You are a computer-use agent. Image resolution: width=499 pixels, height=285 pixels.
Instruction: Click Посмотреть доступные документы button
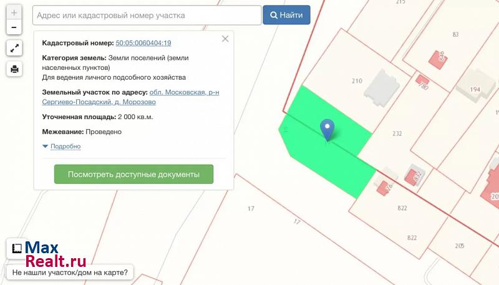(x=133, y=175)
